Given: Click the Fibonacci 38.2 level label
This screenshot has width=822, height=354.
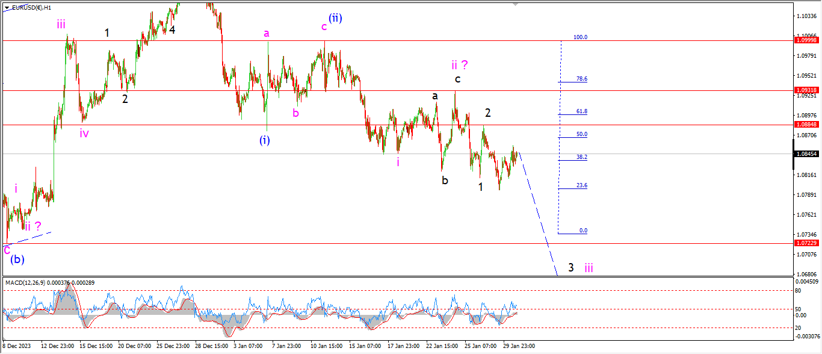Looking at the screenshot, I should pyautogui.click(x=581, y=157).
